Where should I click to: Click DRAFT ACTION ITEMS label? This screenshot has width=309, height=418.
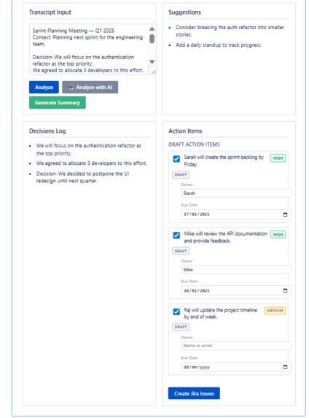tap(194, 144)
